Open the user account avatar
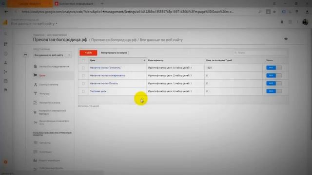 [x=305, y=22]
